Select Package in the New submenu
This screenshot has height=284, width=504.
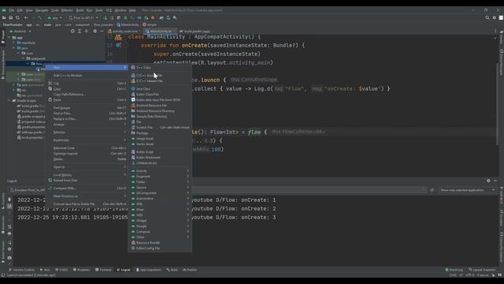click(x=160, y=133)
